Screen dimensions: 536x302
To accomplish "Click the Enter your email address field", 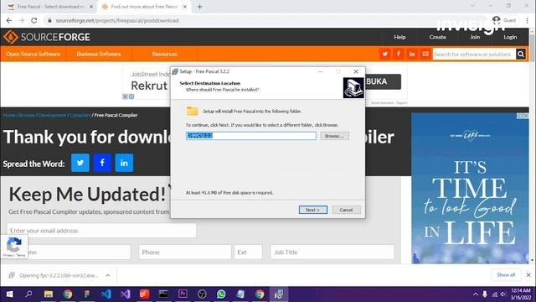I will click(102, 231).
